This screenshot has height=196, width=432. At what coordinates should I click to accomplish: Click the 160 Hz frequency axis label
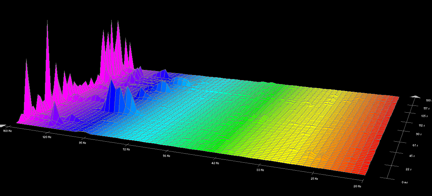coord(7,130)
